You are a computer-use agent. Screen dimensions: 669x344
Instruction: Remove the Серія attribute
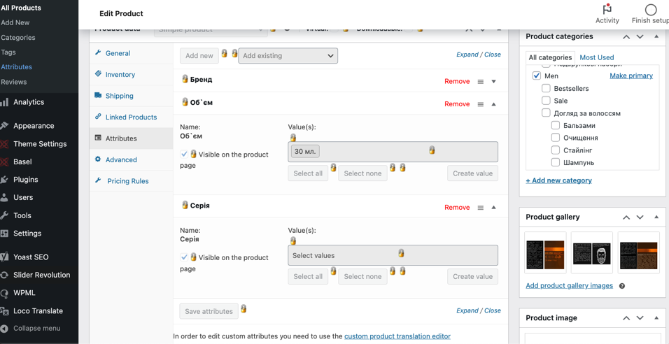pos(457,208)
